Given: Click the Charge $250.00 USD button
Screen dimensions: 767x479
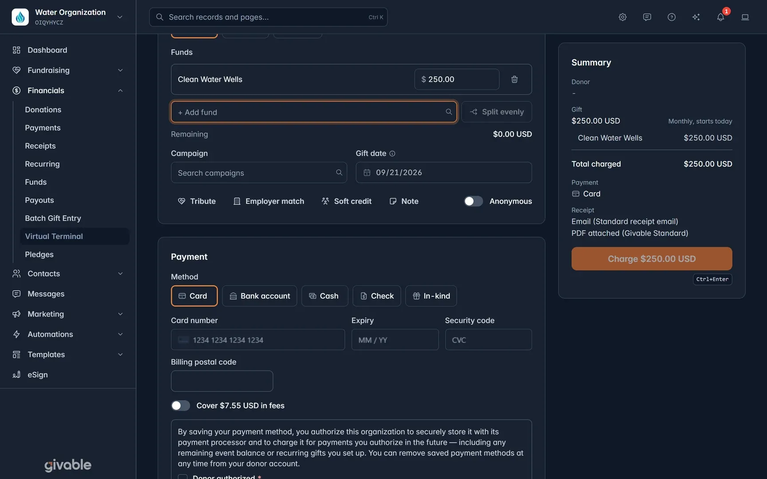Looking at the screenshot, I should coord(652,259).
